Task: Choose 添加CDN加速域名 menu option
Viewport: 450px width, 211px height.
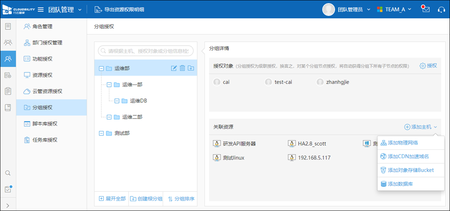Action: click(408, 156)
